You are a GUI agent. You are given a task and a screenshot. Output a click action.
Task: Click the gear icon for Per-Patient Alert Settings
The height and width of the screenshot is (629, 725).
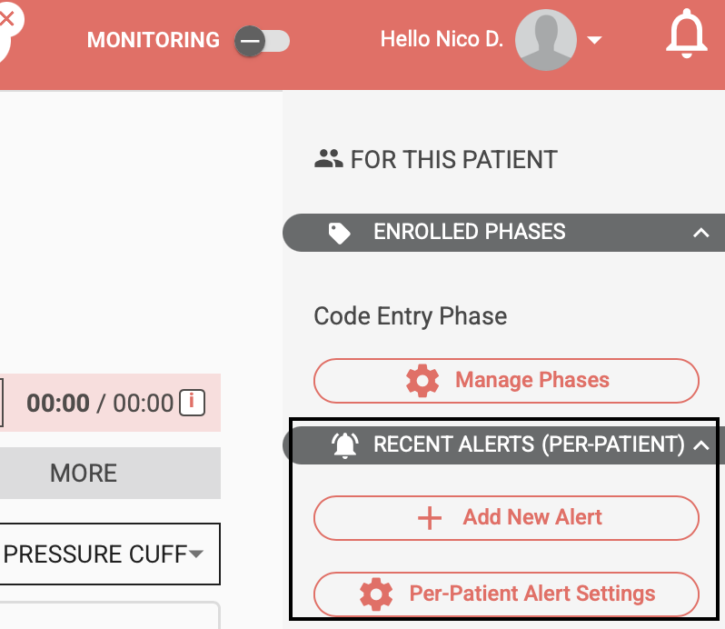click(x=376, y=594)
